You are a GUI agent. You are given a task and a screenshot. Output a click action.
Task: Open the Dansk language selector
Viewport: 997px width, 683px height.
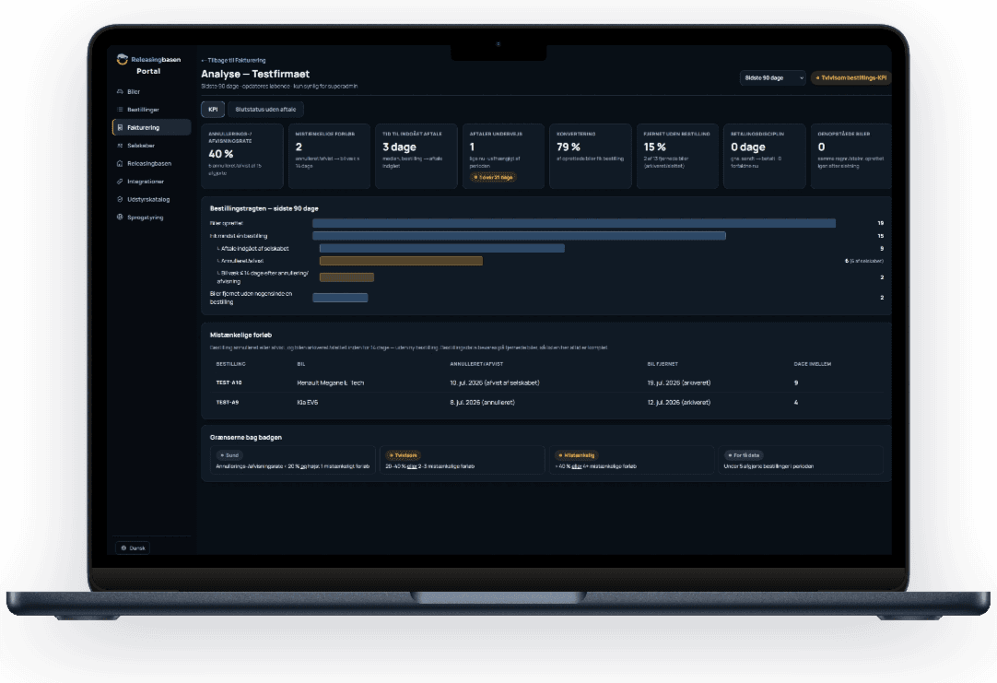[133, 548]
